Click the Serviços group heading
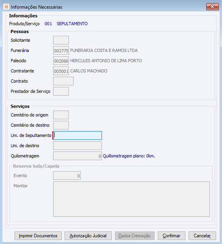The image size is (222, 244). pos(20,106)
